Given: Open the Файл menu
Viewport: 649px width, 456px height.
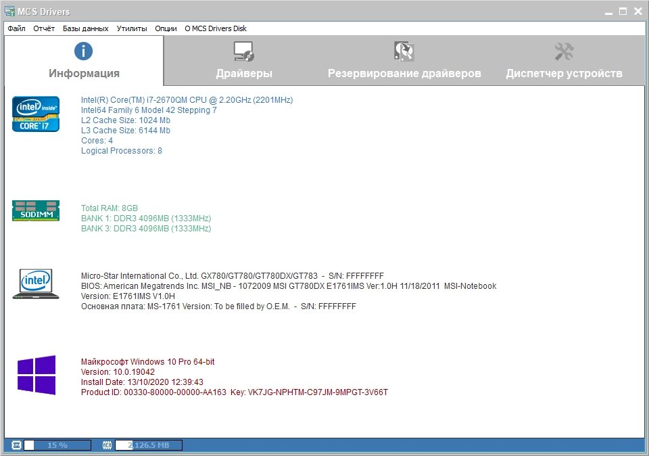Looking at the screenshot, I should pos(16,28).
